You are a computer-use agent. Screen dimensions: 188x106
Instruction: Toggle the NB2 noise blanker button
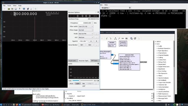(x=90, y=45)
